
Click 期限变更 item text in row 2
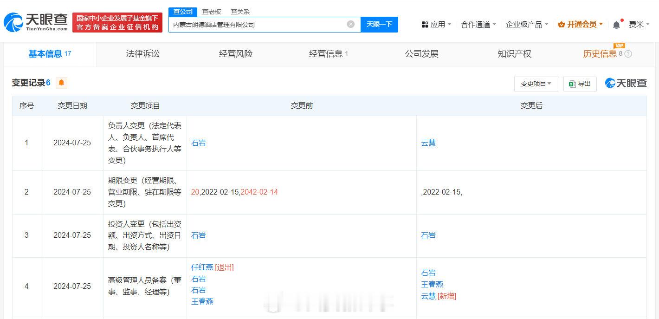(145, 192)
